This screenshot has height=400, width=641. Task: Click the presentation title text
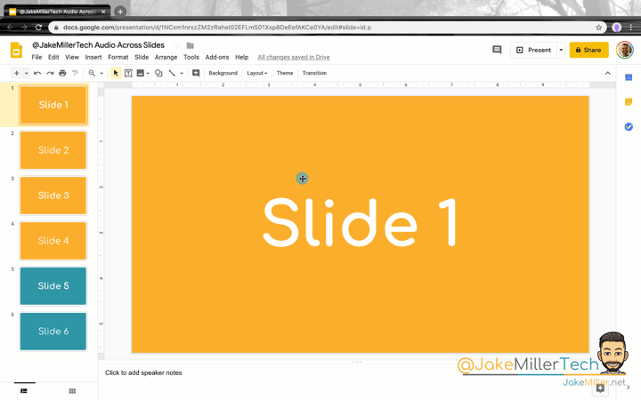pos(98,45)
